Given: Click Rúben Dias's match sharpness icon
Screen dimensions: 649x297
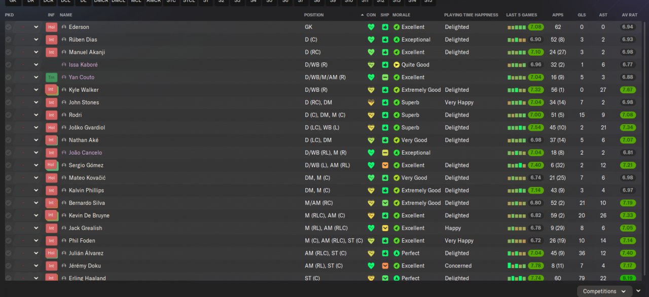Looking at the screenshot, I should (385, 40).
